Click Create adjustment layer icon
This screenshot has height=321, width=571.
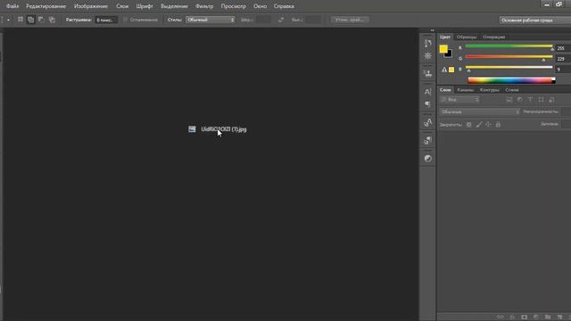point(535,317)
